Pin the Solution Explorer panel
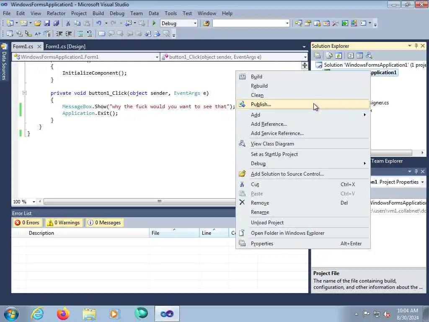 click(416, 46)
